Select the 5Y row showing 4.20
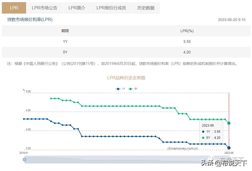The width and height of the screenshot is (252, 171). (126, 52)
